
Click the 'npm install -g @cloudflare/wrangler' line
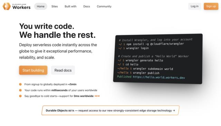pos(151,44)
